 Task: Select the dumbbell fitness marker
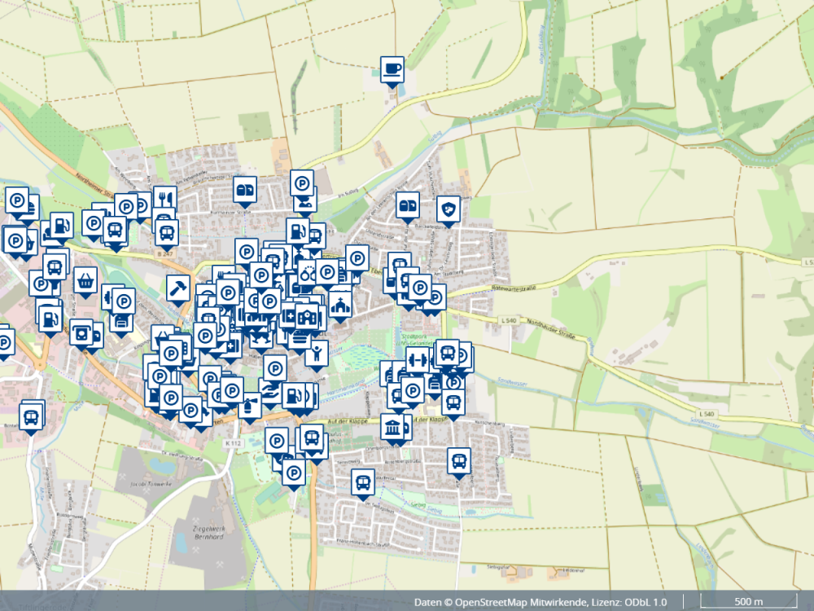(418, 358)
